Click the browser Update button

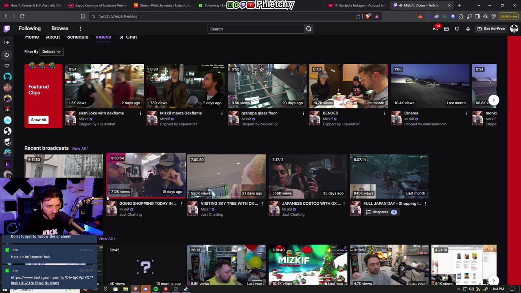click(x=508, y=16)
